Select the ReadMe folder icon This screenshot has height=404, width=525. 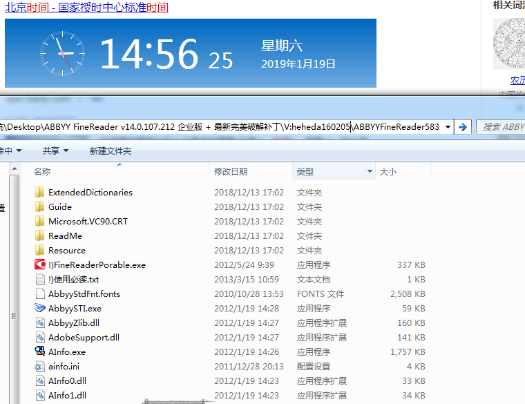click(39, 235)
